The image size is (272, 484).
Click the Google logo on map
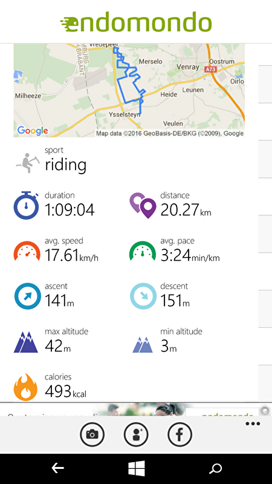click(x=33, y=131)
